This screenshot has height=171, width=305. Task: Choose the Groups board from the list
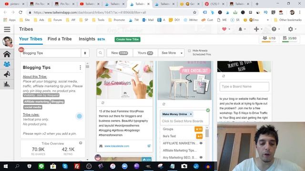[x=183, y=129]
